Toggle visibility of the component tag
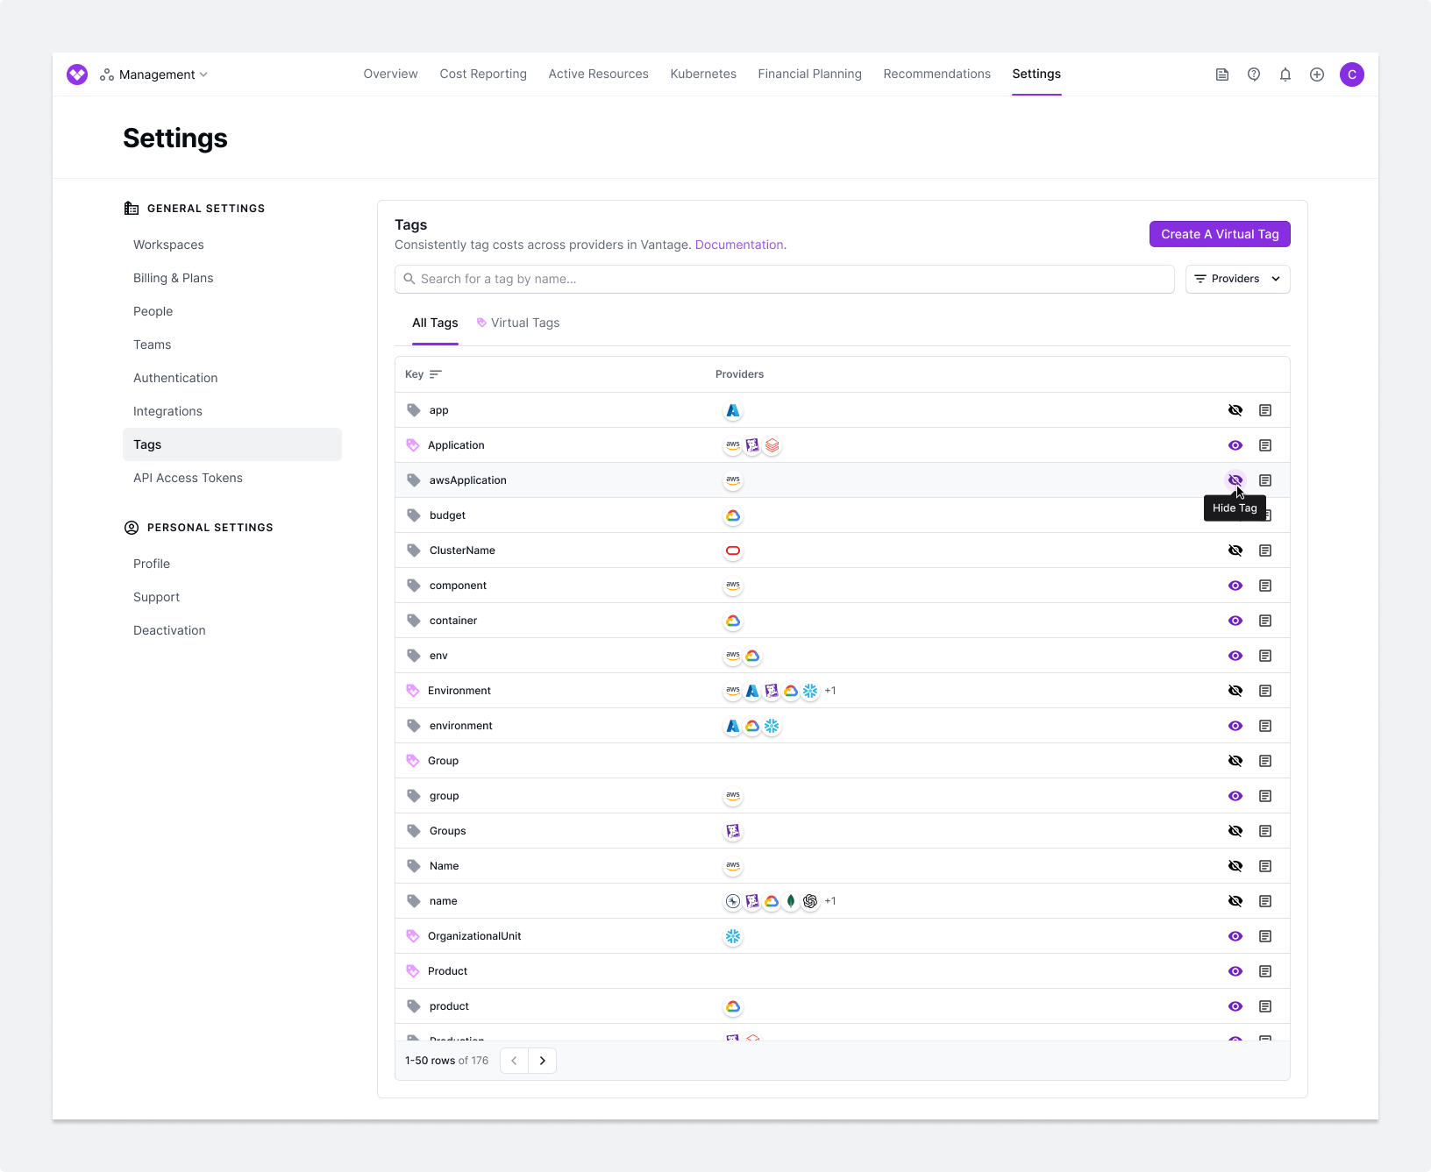The image size is (1431, 1172). (1235, 586)
